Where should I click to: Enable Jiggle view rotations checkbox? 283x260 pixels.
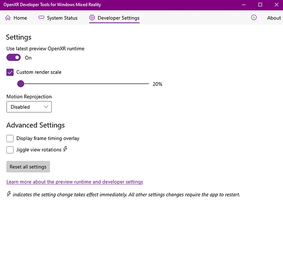pos(10,150)
